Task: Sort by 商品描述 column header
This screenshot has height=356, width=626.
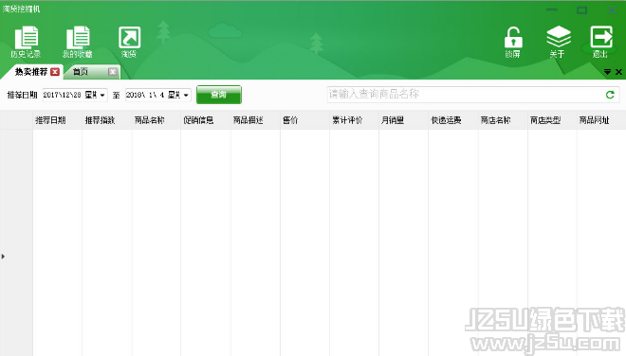Action: pos(255,120)
